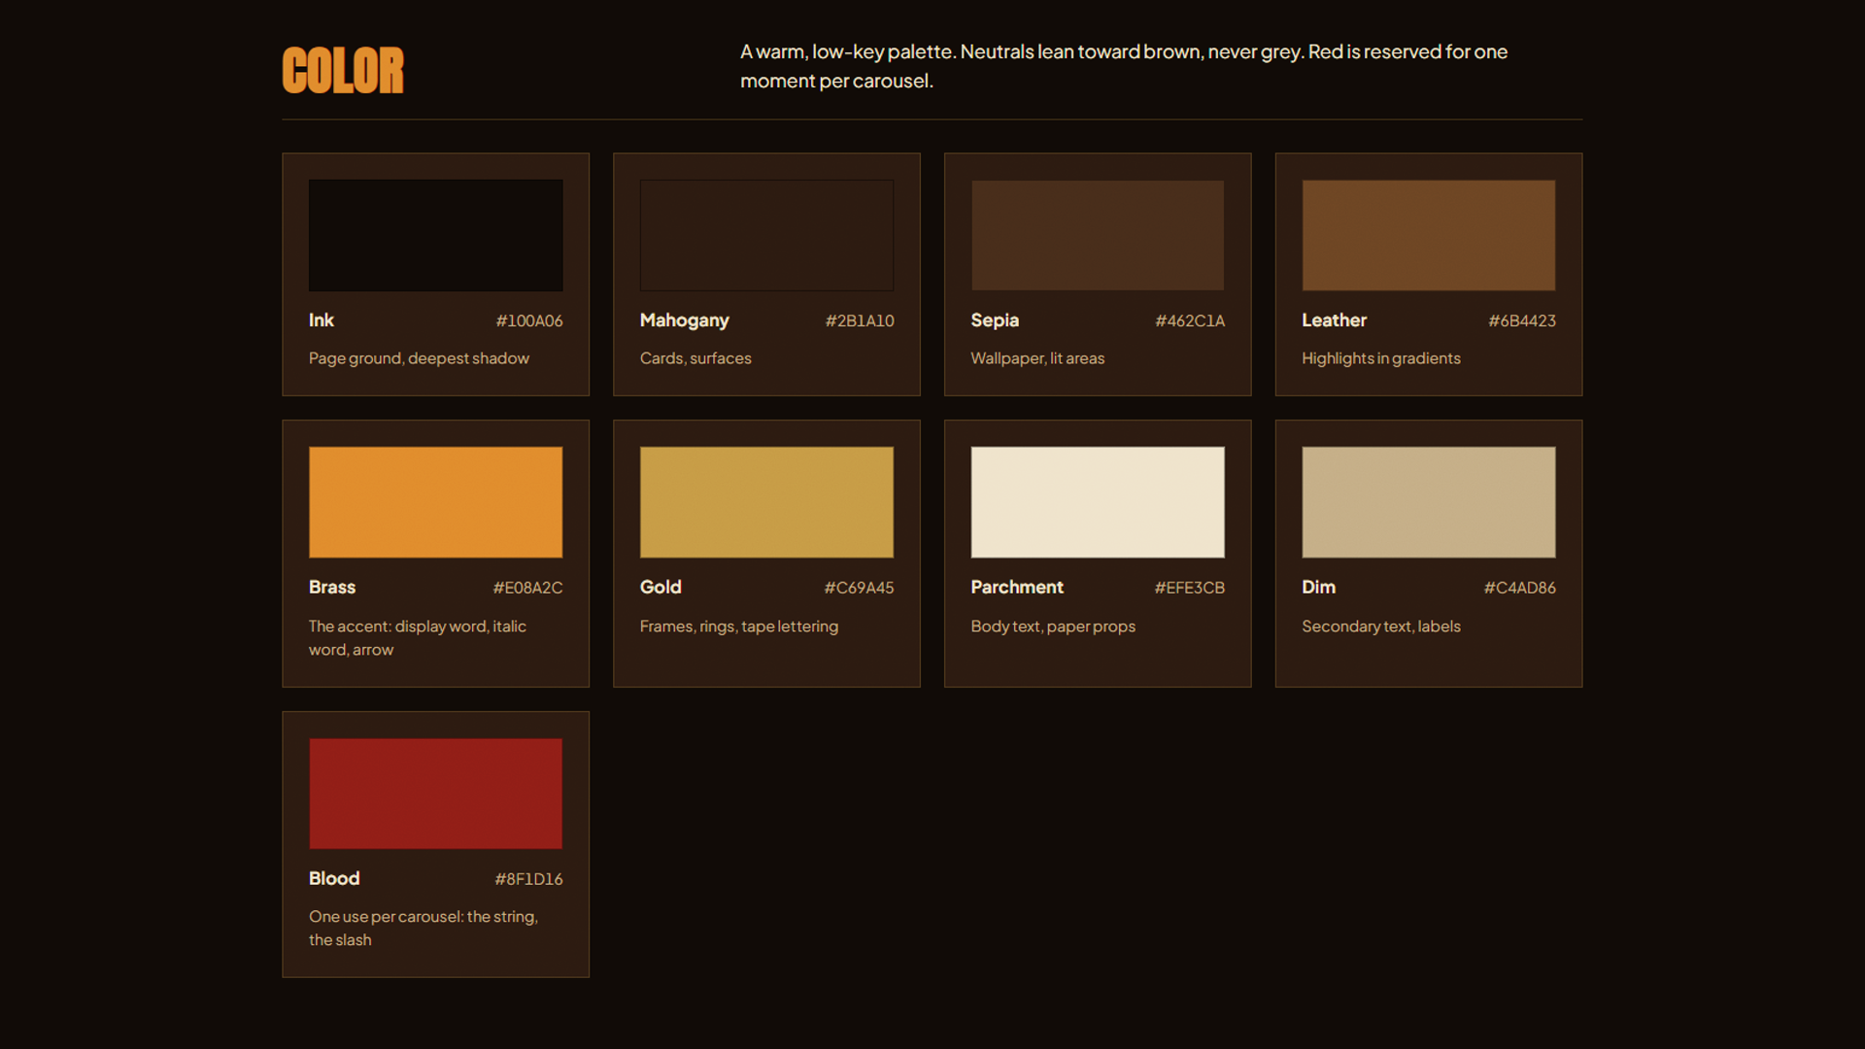Click 'Cards, surfaces' description

pyautogui.click(x=695, y=358)
